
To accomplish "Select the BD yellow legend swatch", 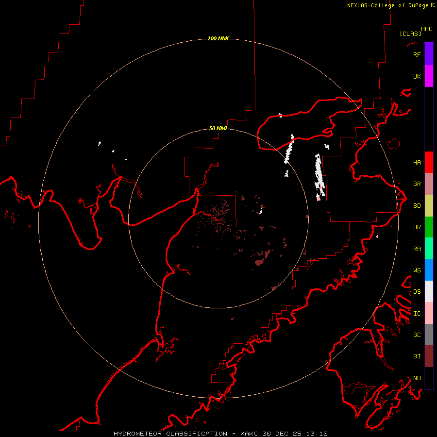I will click(429, 206).
